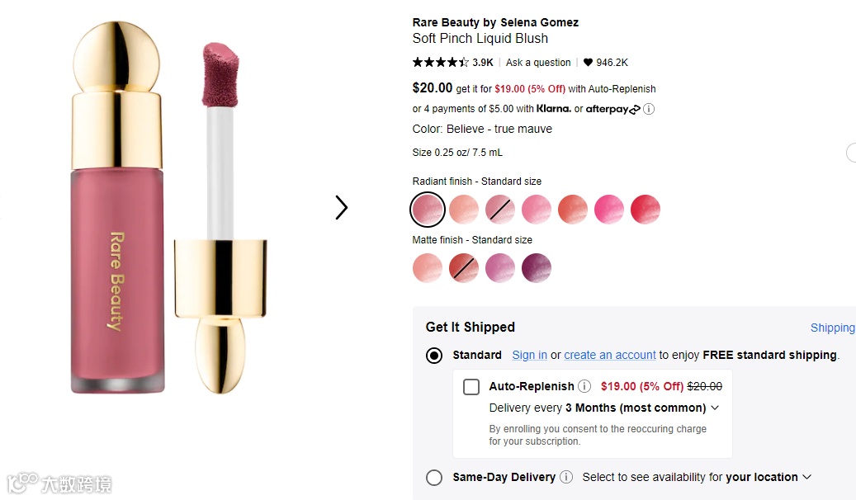The image size is (856, 500).
Task: Click the afterpay logo
Action: [612, 109]
